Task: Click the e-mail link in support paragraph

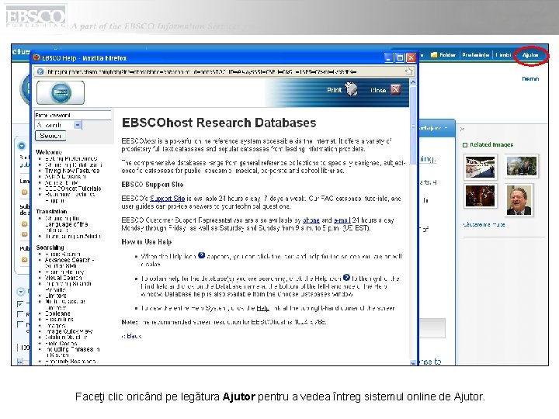Action: pos(342,220)
